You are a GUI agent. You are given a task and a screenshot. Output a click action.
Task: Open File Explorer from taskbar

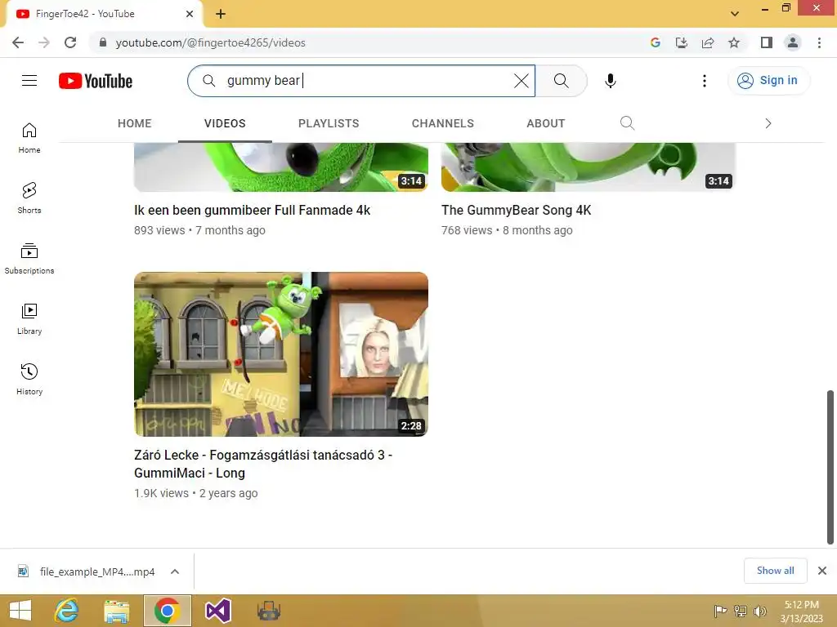click(x=116, y=611)
